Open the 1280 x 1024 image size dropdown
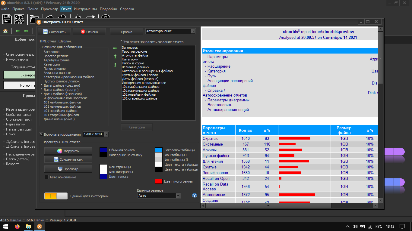Screen dimensions: 412x231 96,134
